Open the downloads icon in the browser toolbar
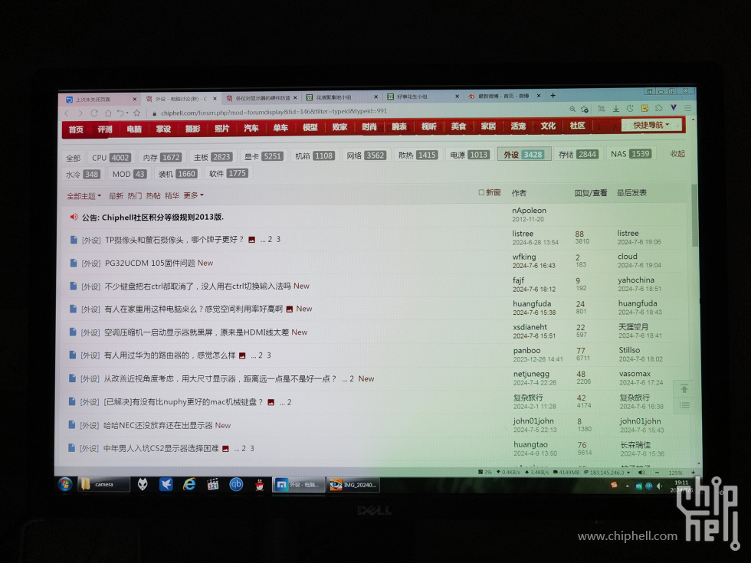 616,109
